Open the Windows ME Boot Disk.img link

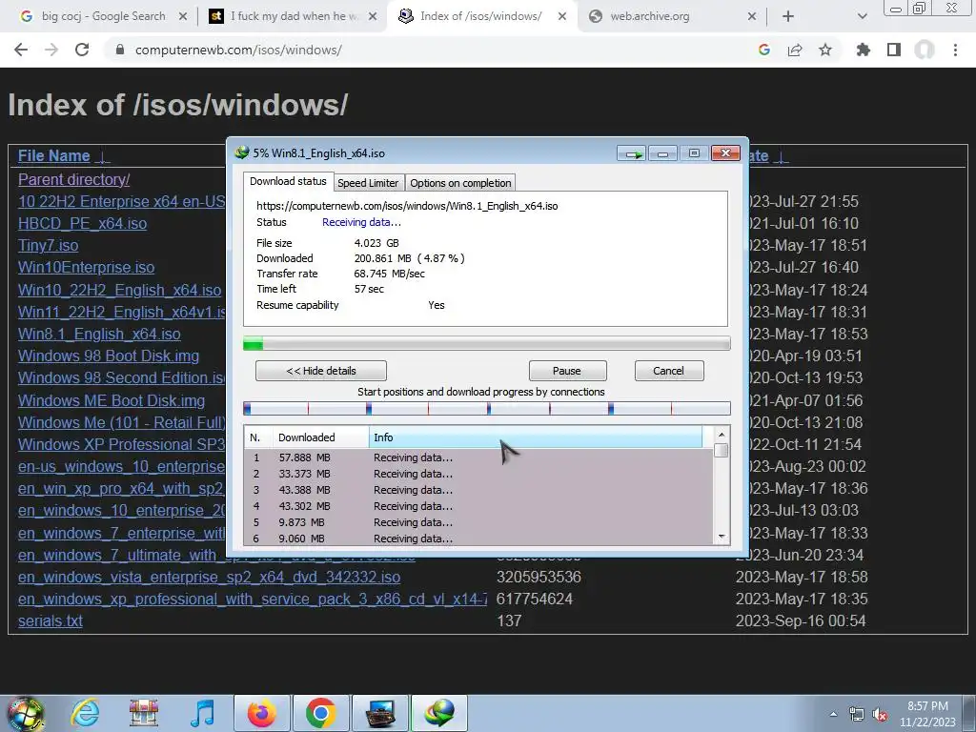[x=112, y=401]
